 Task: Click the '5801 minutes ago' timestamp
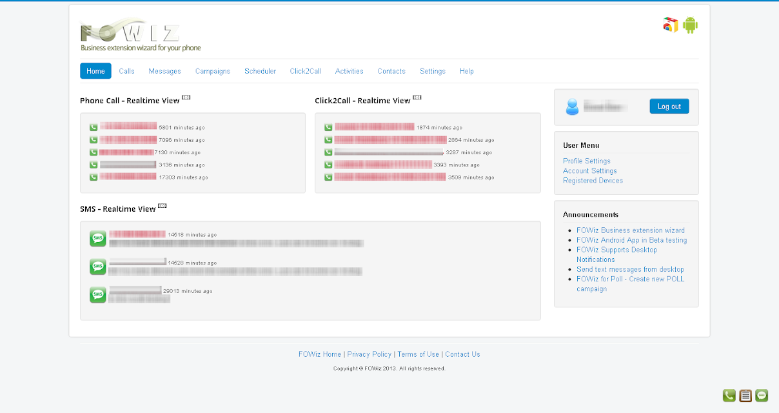(x=182, y=128)
